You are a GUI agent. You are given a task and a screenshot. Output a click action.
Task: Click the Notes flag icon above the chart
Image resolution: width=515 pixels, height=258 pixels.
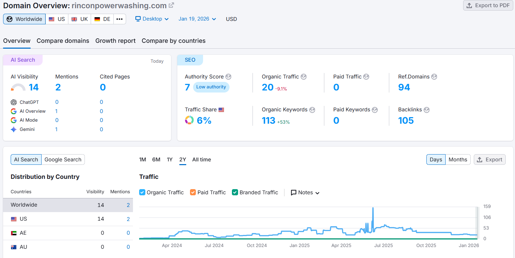tap(293, 192)
